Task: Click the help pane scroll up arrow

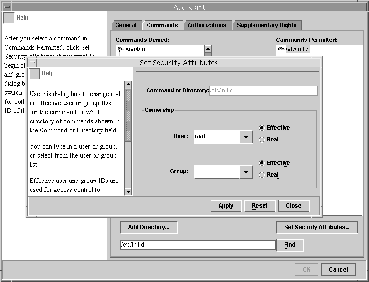Action: (x=128, y=84)
